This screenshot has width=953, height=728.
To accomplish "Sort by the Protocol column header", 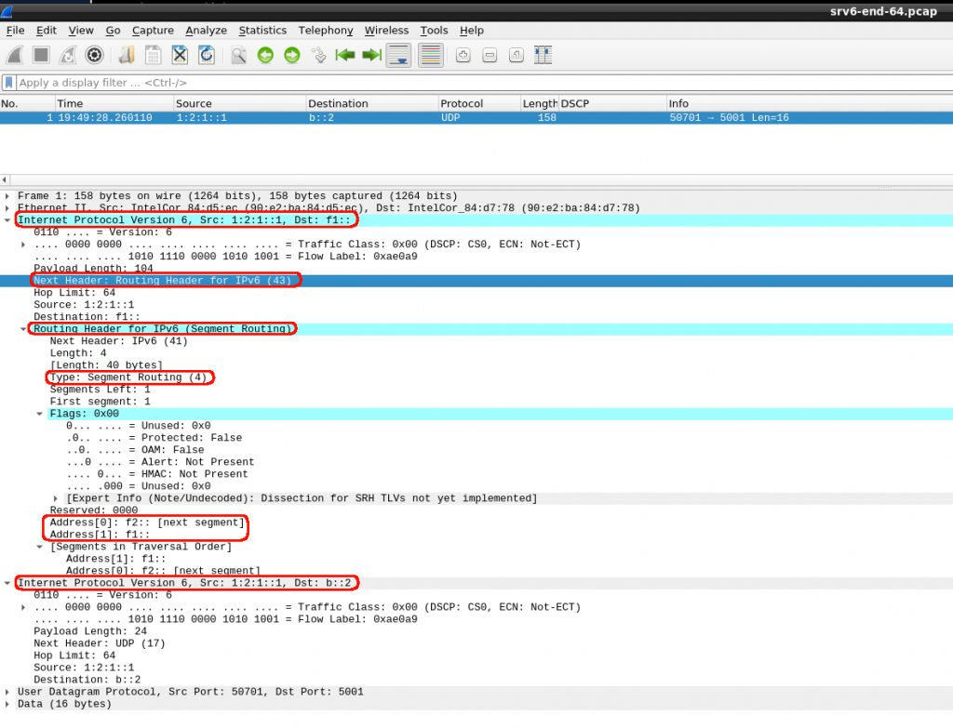I will [x=479, y=103].
